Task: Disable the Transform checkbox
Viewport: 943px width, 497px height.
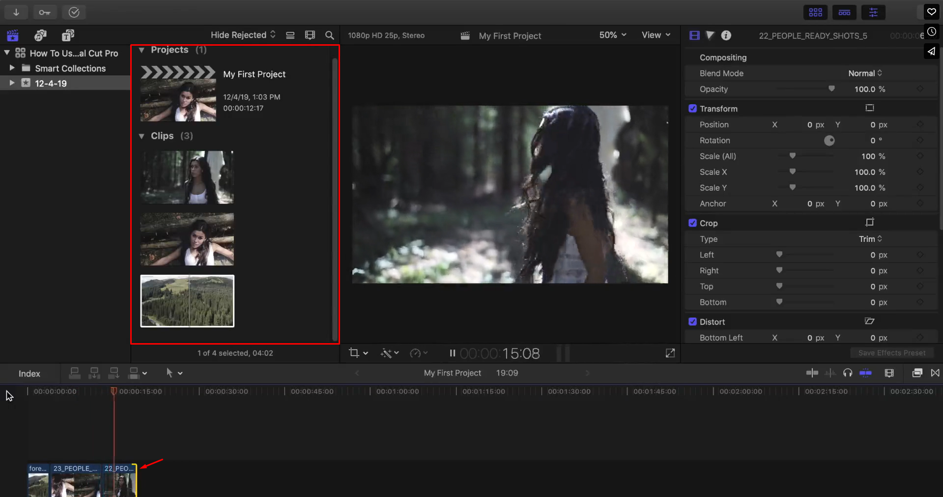Action: 692,109
